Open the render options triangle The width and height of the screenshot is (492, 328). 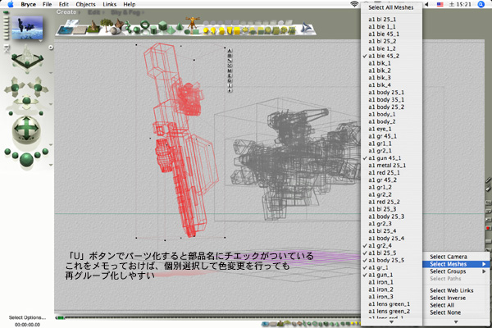[x=51, y=165]
